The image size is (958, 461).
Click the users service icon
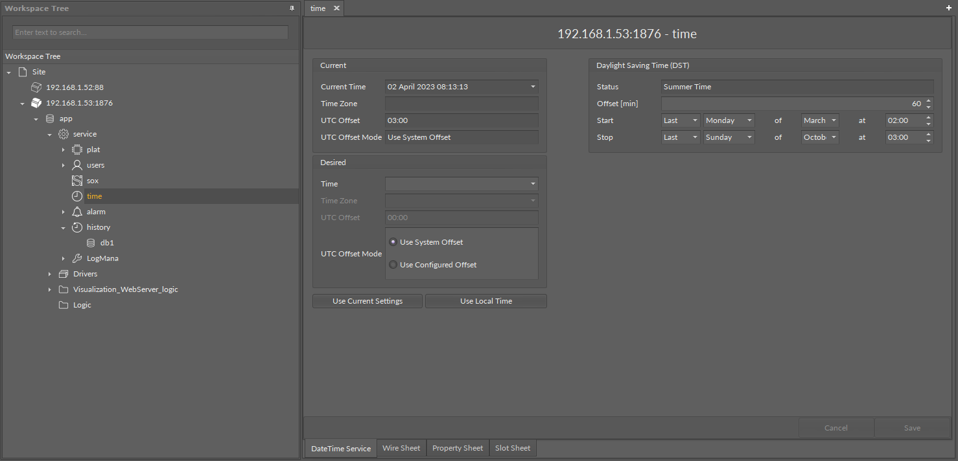76,165
